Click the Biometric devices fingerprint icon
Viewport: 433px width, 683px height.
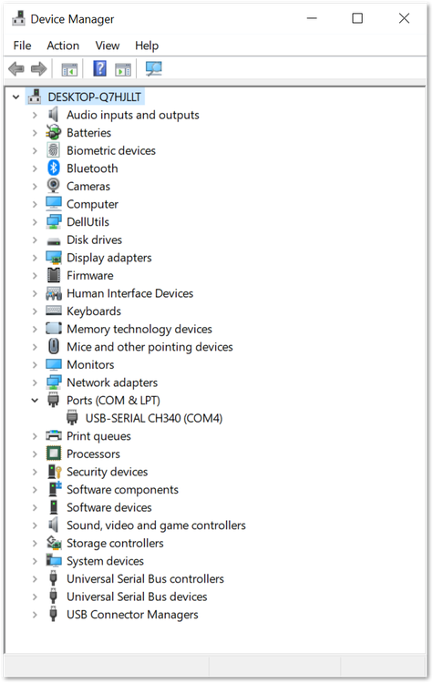53,150
